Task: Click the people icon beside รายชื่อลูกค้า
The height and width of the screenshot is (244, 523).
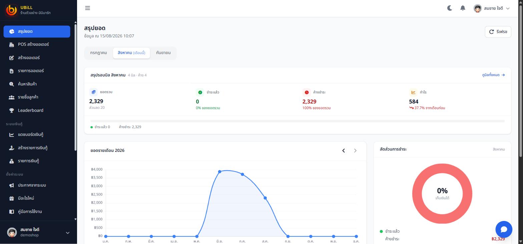Action: click(12, 97)
